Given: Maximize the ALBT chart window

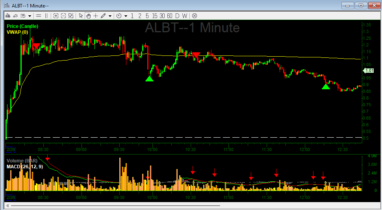Looking at the screenshot, I should tap(361, 6).
